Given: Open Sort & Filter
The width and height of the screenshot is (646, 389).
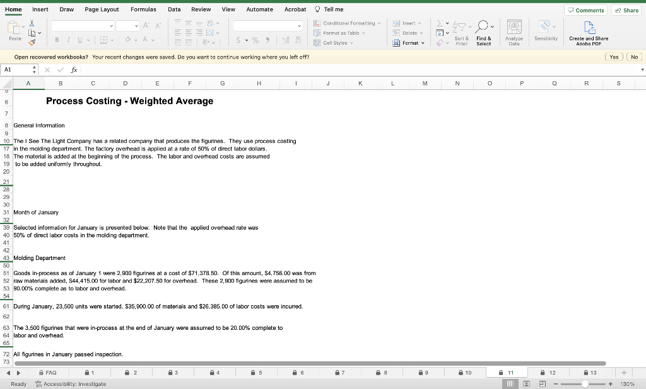Looking at the screenshot, I should pyautogui.click(x=461, y=33).
